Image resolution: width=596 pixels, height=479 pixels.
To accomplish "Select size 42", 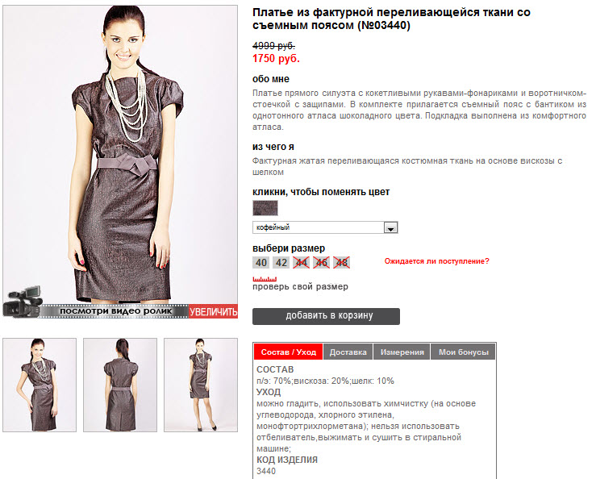I will 281,263.
